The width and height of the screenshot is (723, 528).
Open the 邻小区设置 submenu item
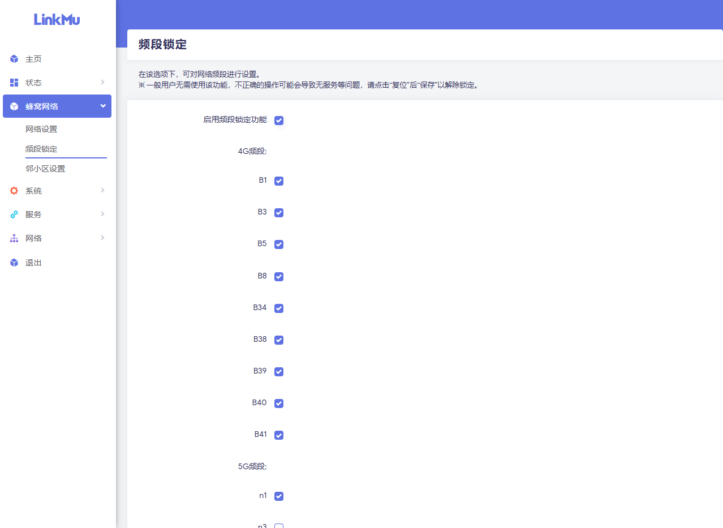[45, 169]
